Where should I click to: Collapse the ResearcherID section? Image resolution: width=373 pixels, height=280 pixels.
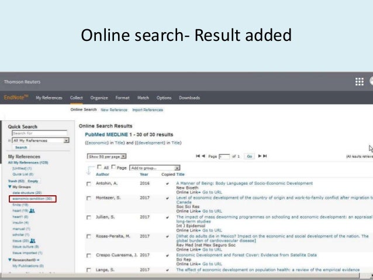click(10, 260)
